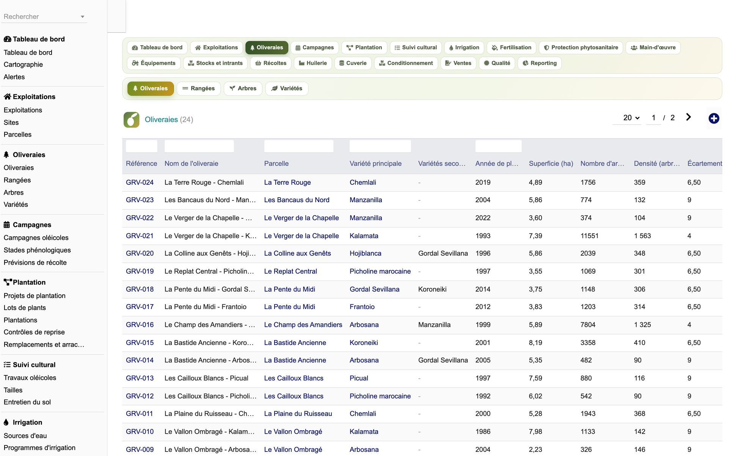Open the Irrigation tab
Image resolution: width=738 pixels, height=456 pixels.
[x=464, y=47]
